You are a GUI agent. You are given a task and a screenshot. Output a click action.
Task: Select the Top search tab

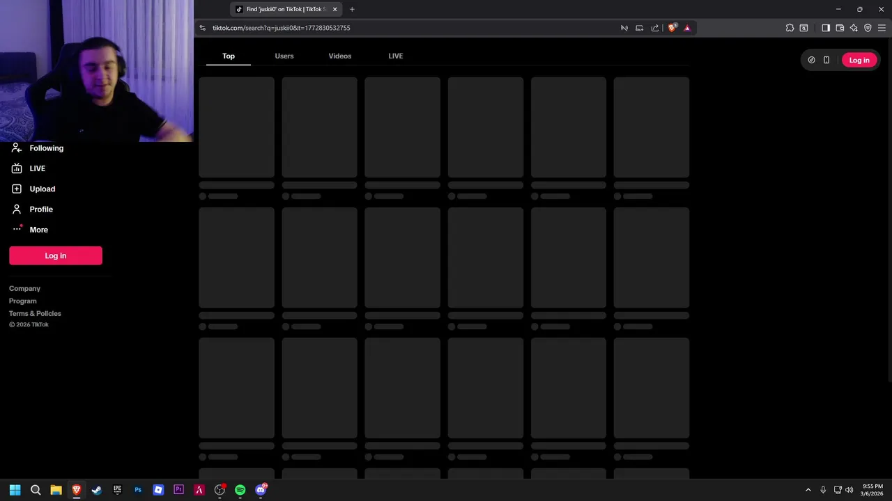[x=229, y=56]
